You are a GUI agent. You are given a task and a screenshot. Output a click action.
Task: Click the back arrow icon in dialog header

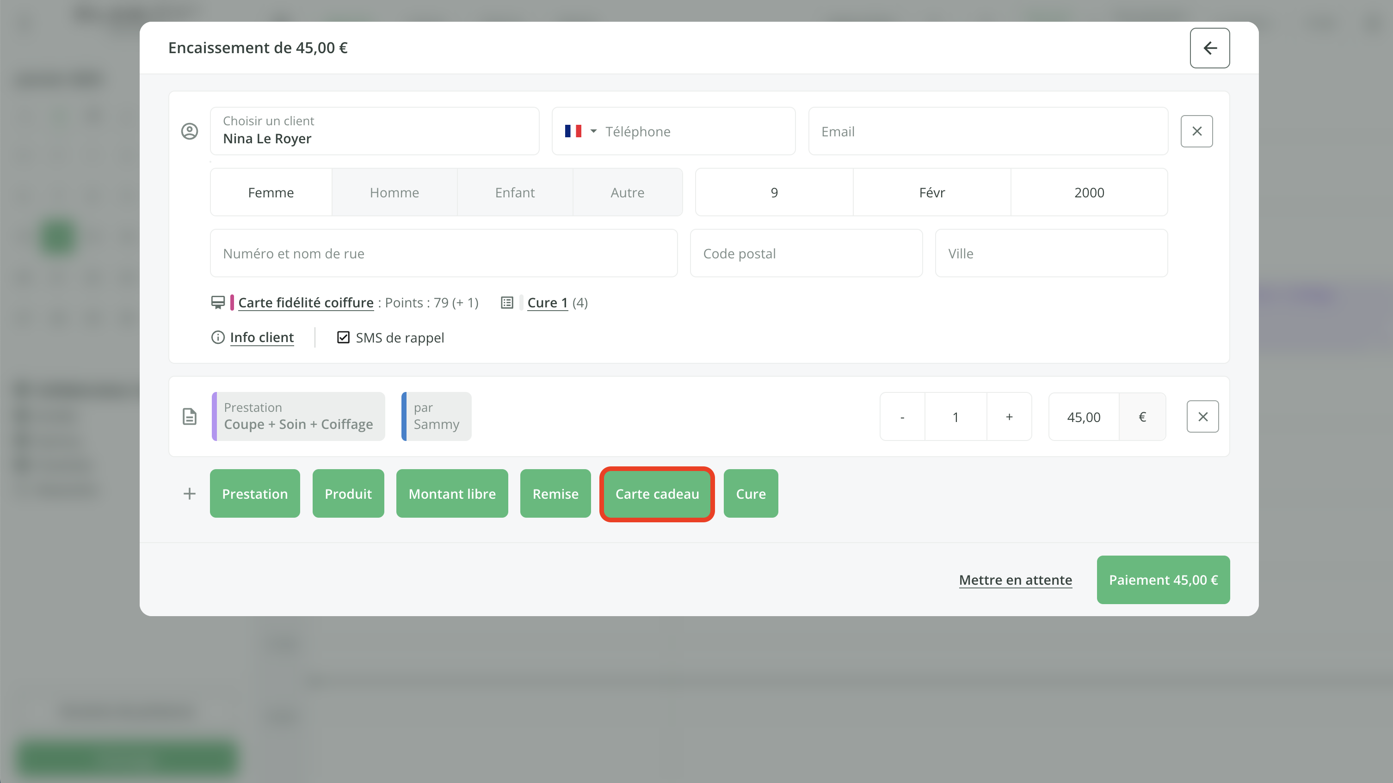pyautogui.click(x=1210, y=48)
